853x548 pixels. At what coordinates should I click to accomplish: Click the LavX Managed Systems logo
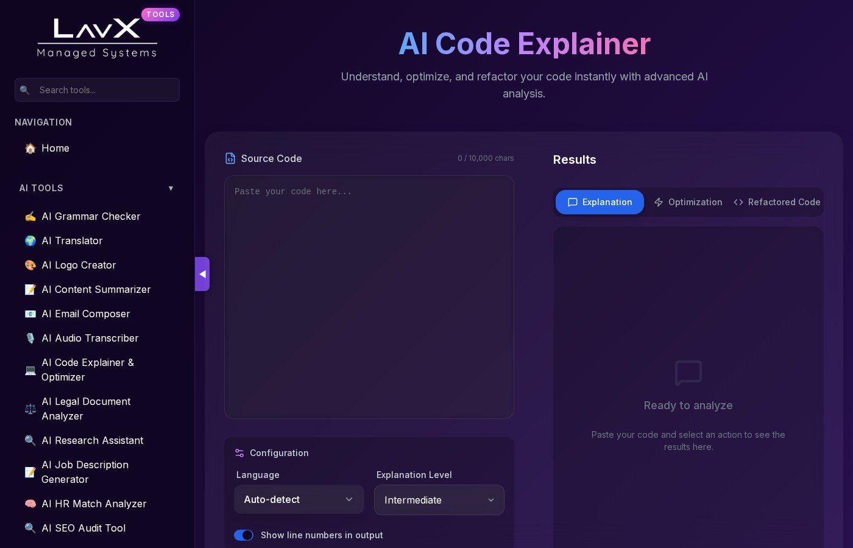click(x=97, y=38)
